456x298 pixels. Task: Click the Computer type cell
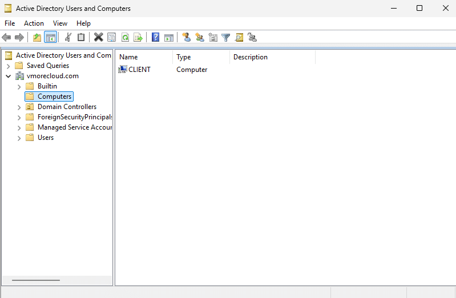192,70
